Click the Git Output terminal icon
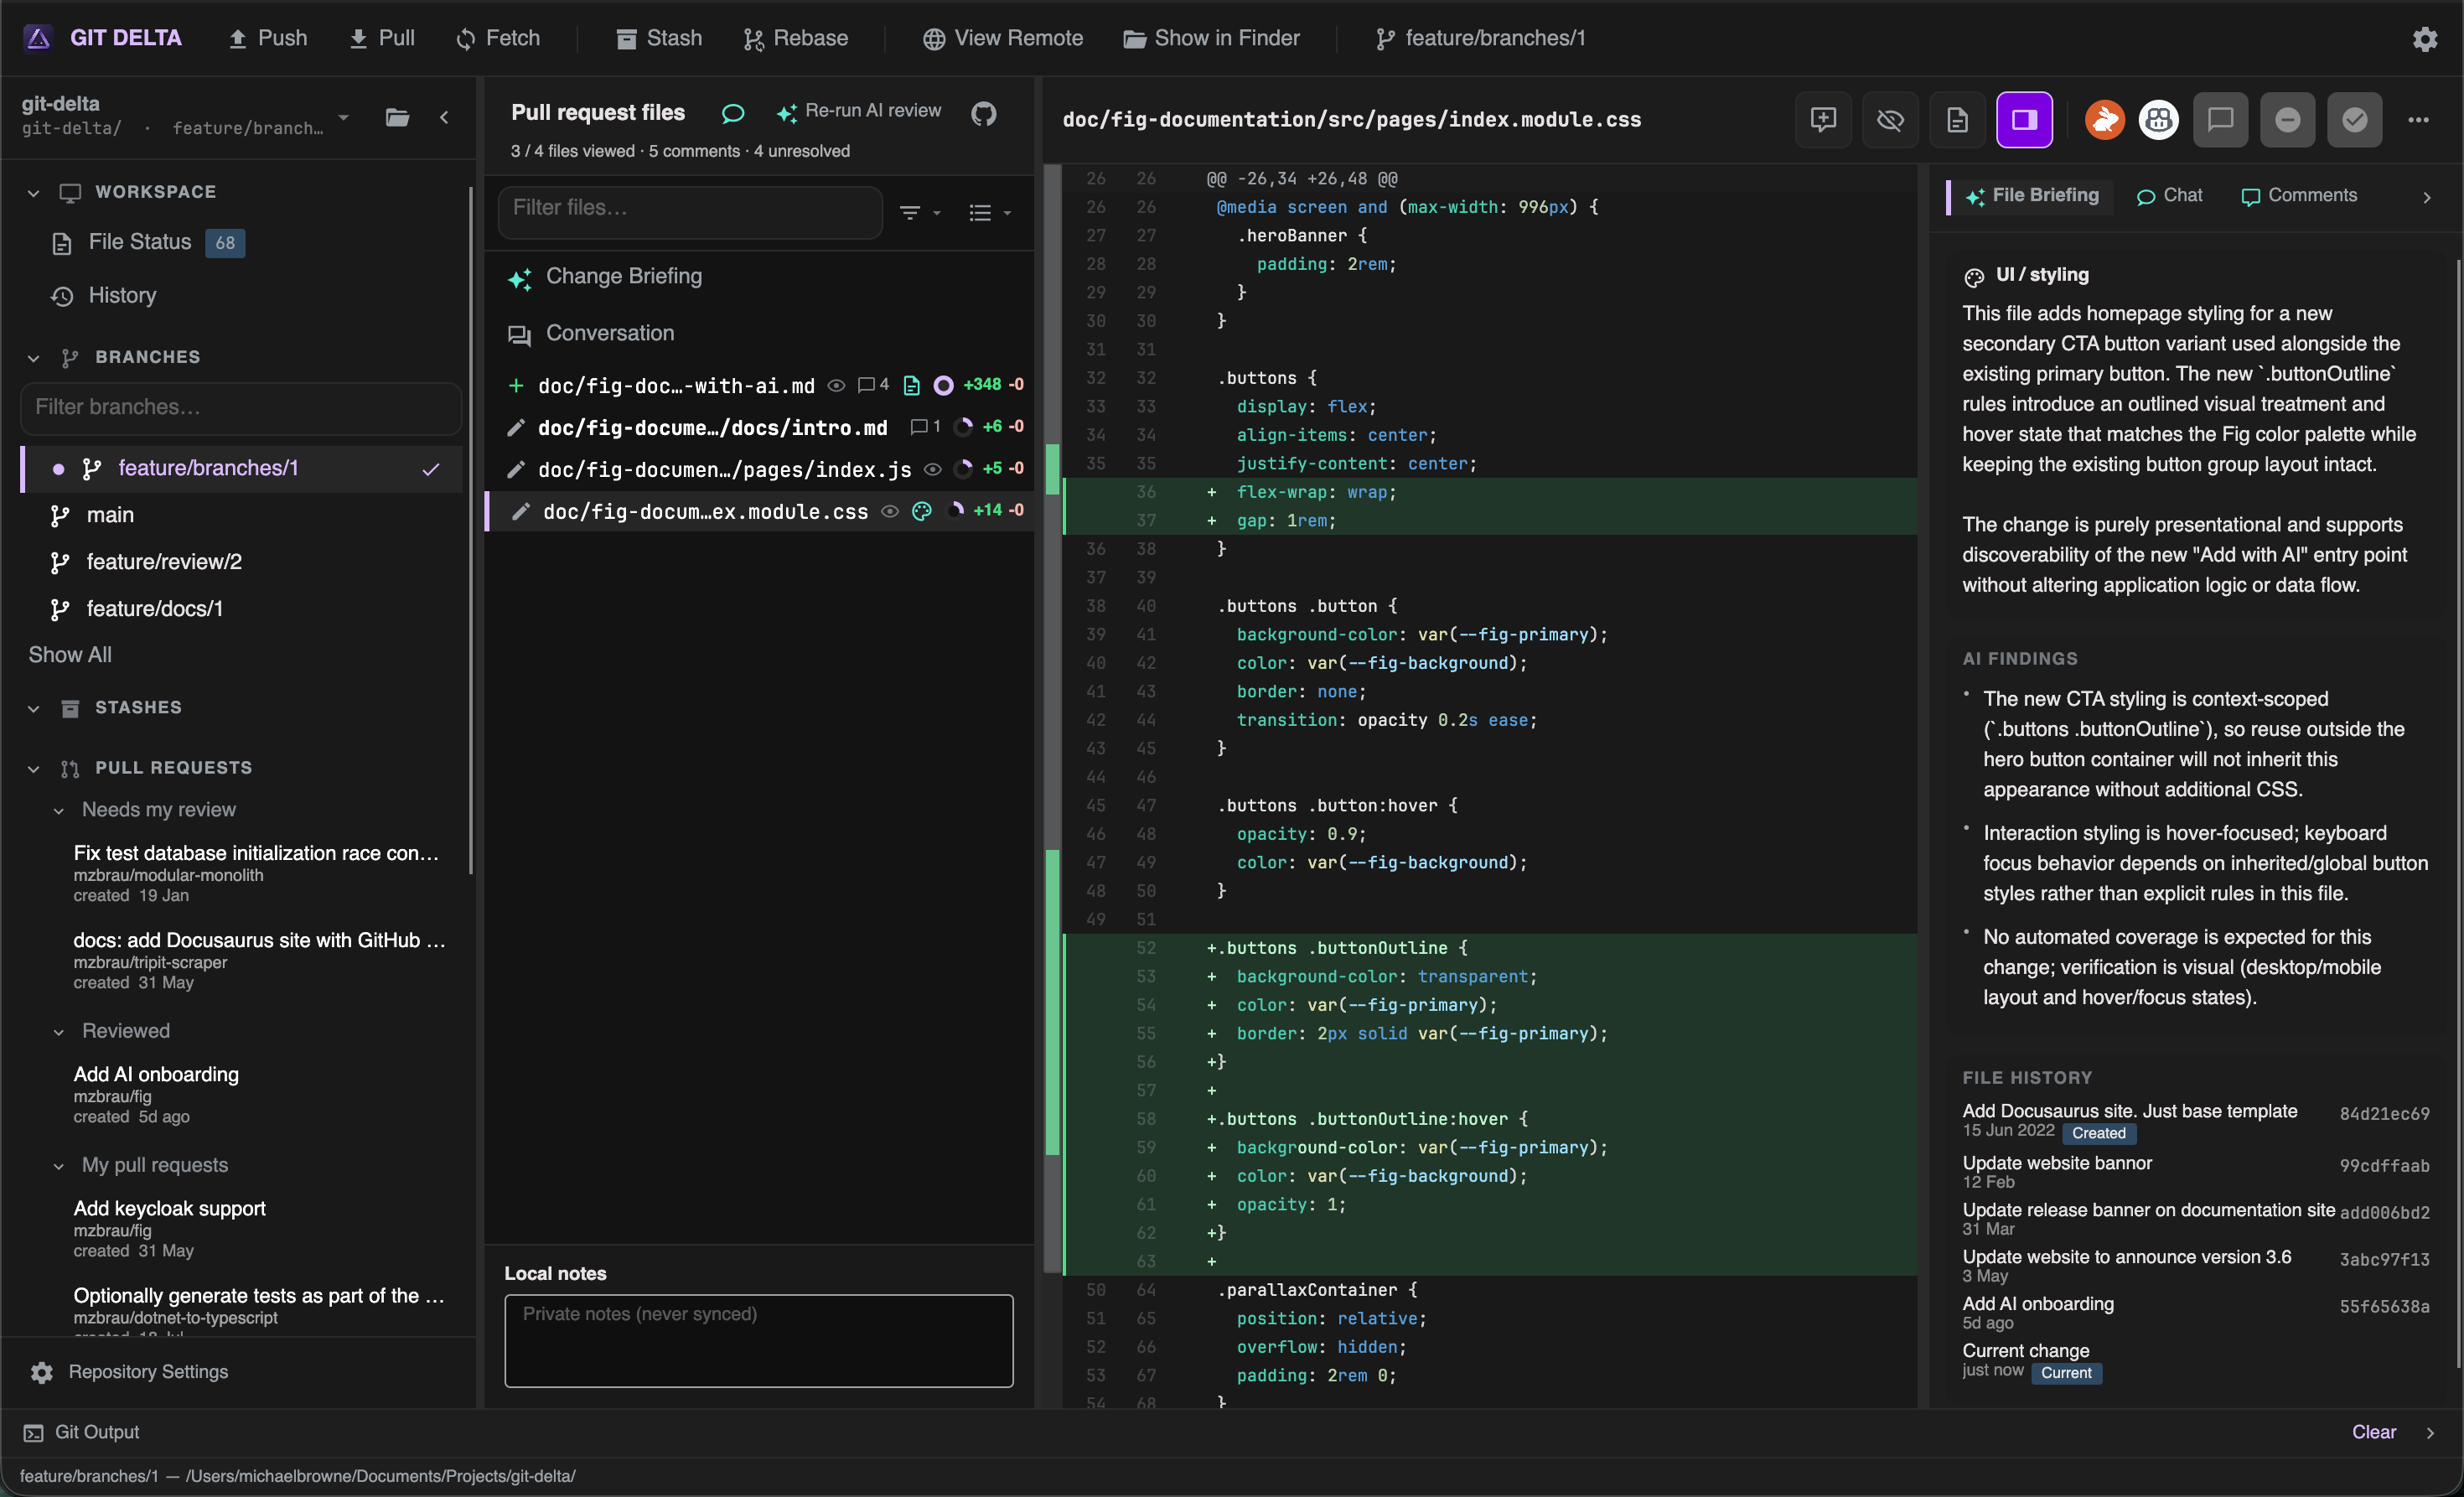The height and width of the screenshot is (1497, 2464). [x=33, y=1433]
